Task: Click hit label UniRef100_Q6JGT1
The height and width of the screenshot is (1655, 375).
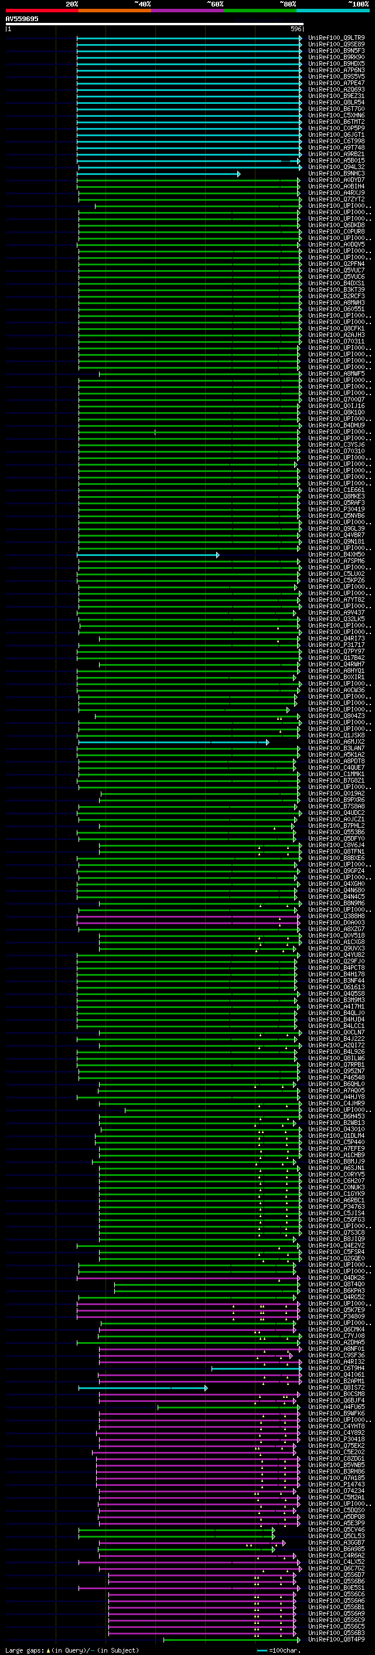Action: point(336,135)
